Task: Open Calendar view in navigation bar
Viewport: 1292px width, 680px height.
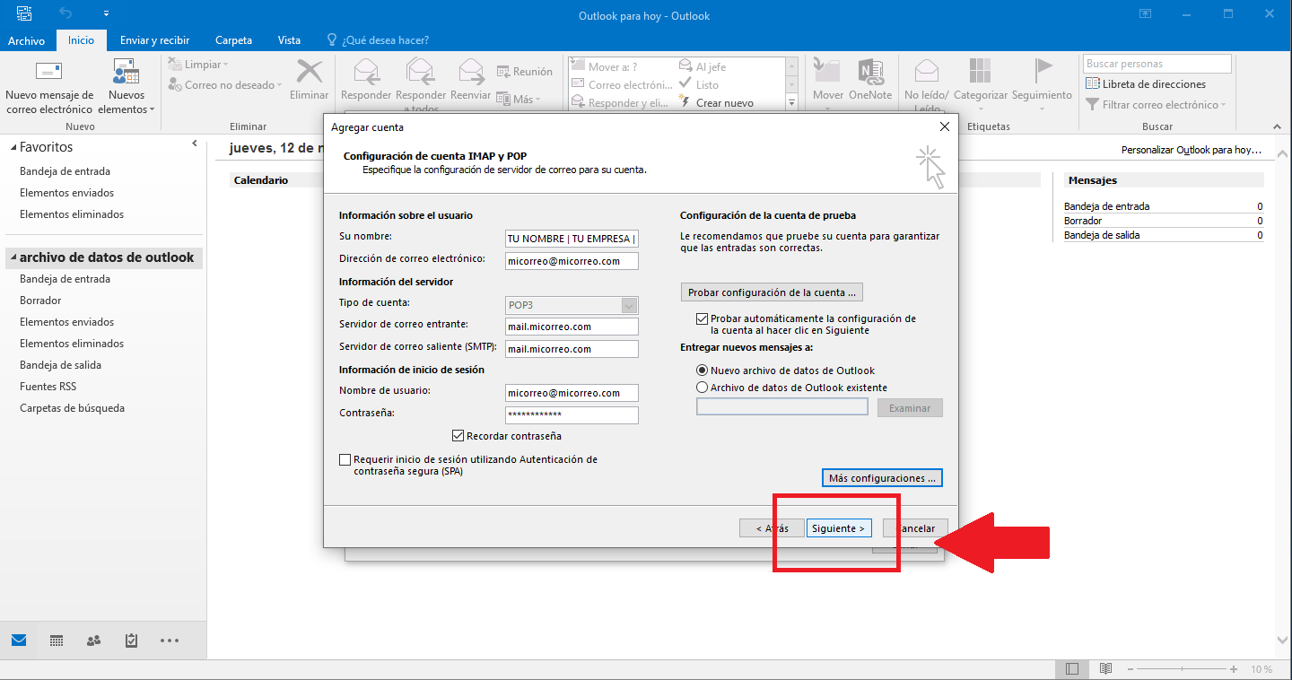Action: 57,641
